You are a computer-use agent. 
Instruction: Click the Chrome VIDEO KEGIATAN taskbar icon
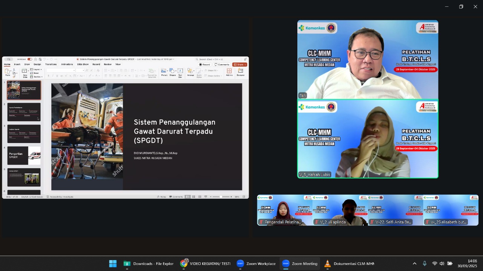205,263
